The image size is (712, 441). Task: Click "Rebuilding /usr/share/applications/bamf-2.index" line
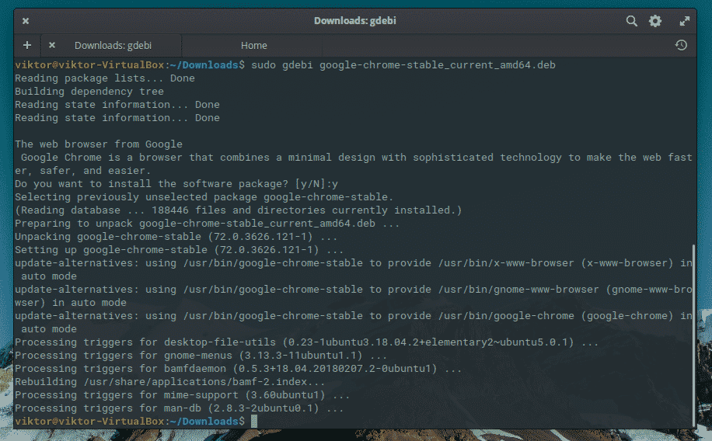point(169,381)
